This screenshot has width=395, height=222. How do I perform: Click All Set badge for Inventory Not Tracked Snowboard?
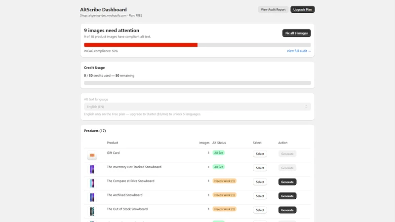[218, 167]
